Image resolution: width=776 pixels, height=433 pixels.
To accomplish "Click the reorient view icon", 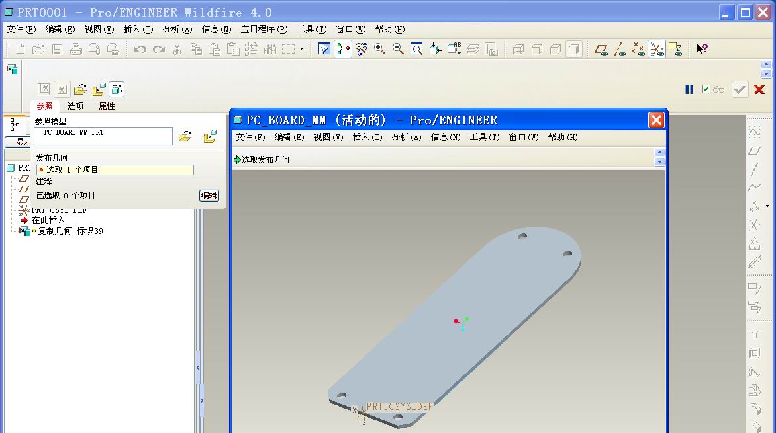I will [436, 49].
